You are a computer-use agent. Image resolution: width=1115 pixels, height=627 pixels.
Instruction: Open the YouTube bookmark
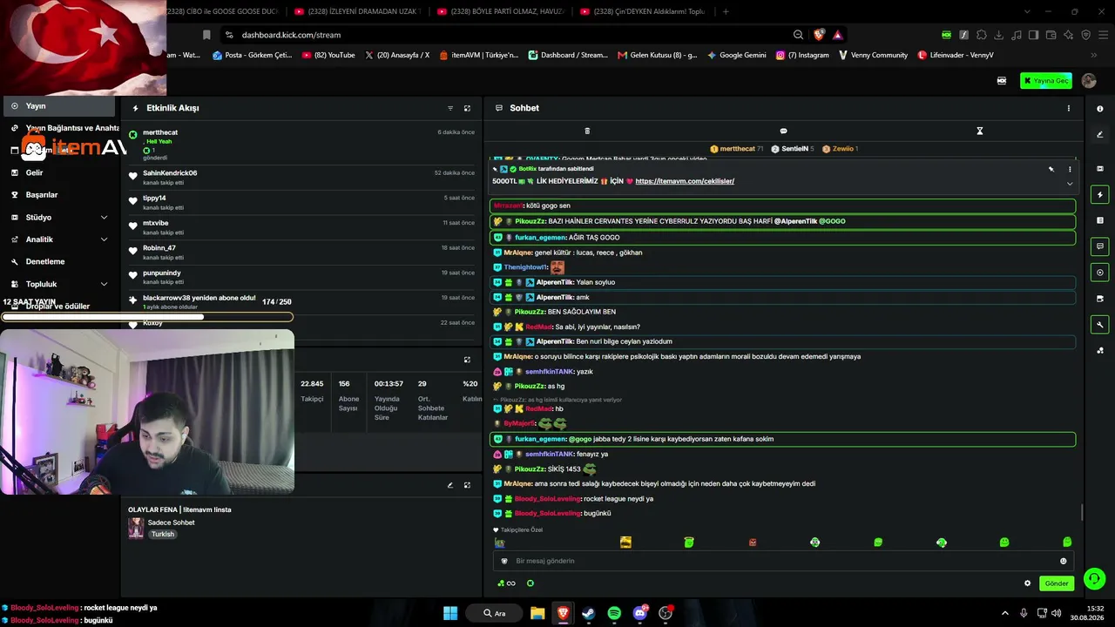pos(328,55)
